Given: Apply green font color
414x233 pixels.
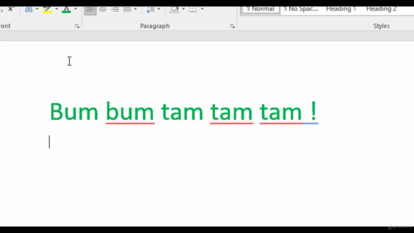Looking at the screenshot, I should pos(66,10).
